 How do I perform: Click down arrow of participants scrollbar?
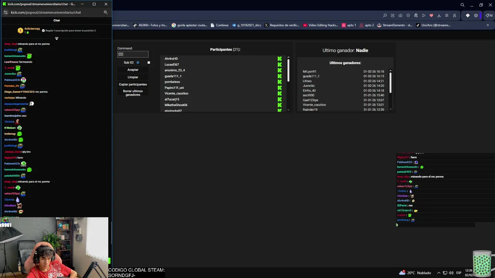point(288,110)
